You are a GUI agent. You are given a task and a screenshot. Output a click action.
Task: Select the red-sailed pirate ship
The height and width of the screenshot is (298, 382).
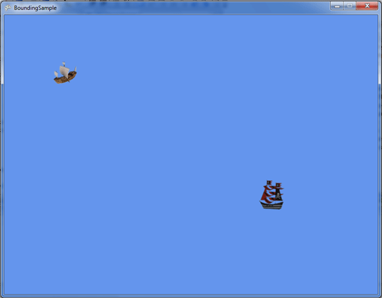272,195
